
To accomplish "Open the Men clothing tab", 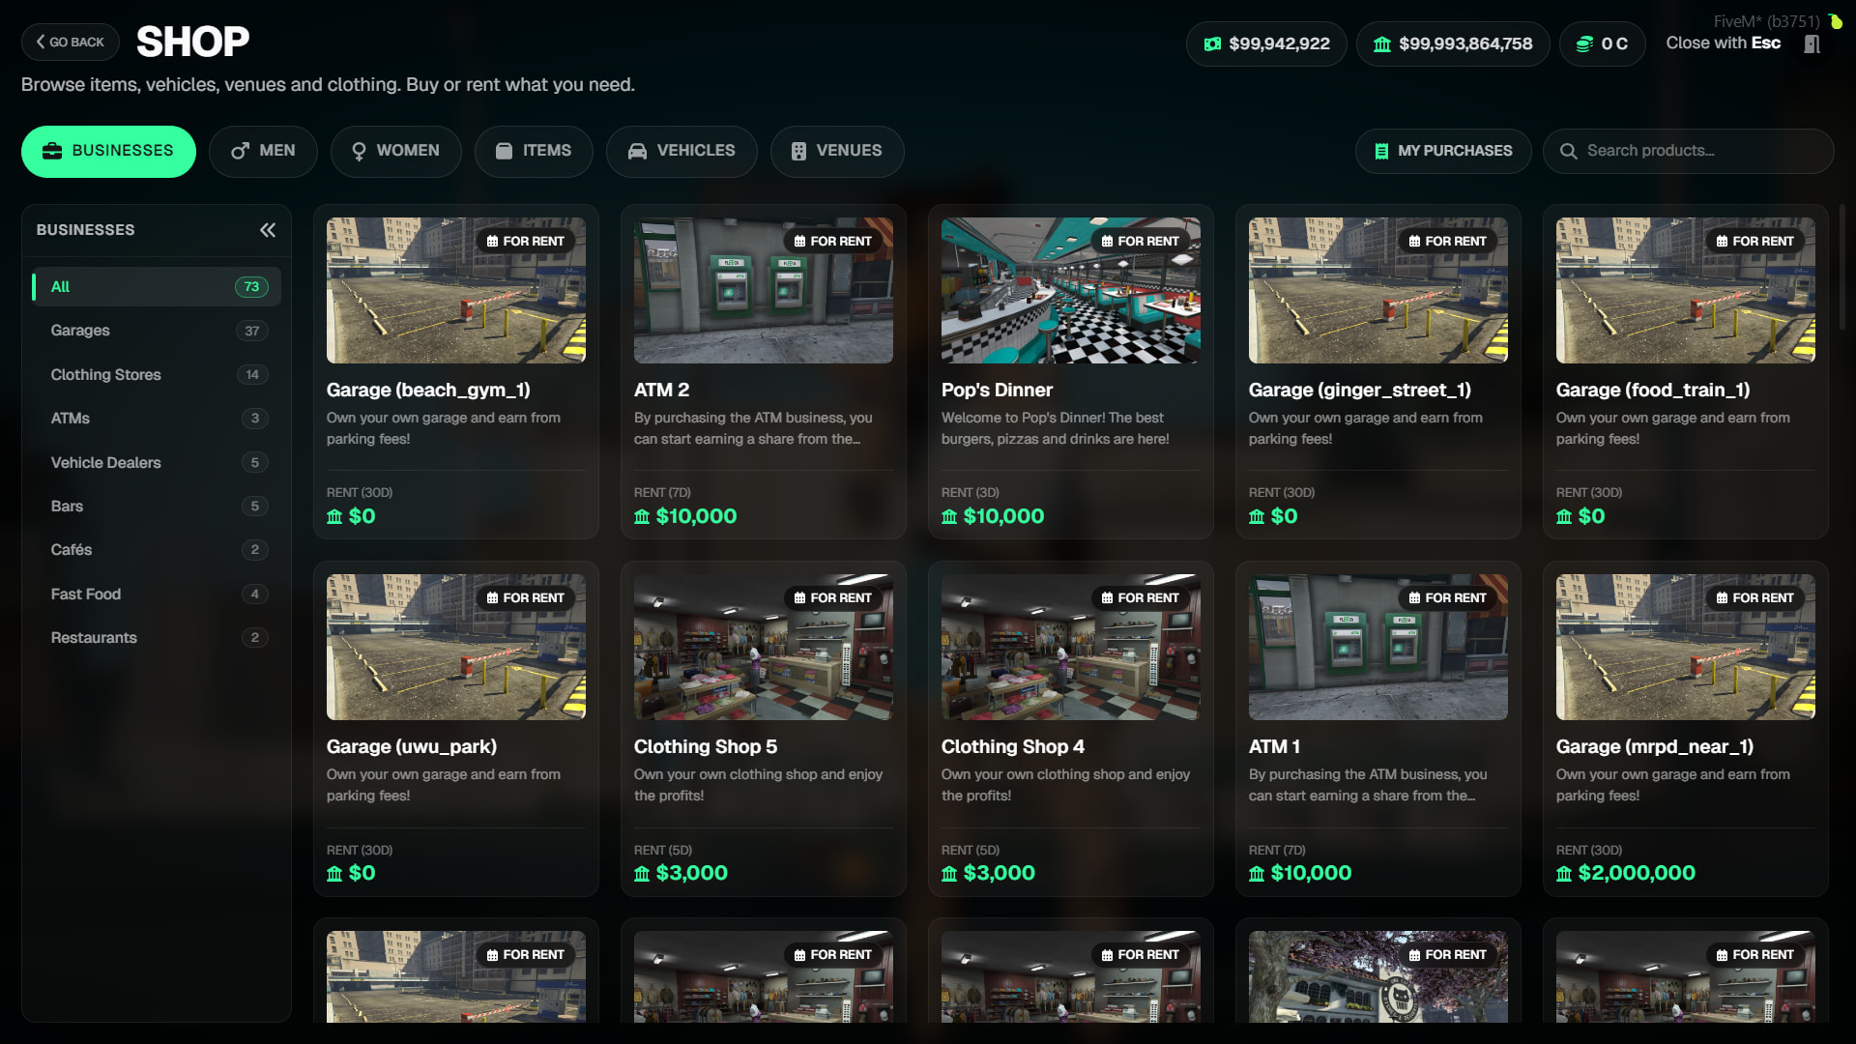I will (x=263, y=151).
